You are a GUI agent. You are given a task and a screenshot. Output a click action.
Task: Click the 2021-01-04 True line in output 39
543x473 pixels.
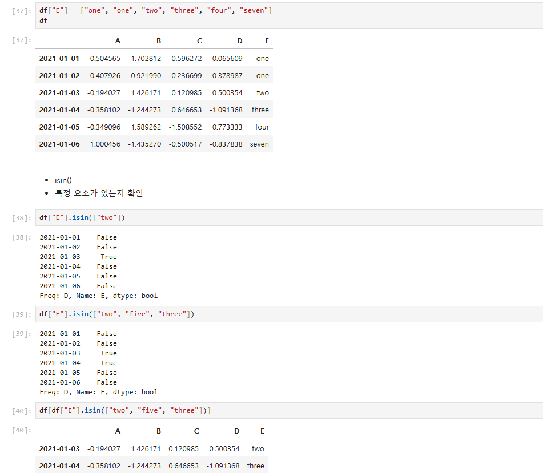coord(78,363)
